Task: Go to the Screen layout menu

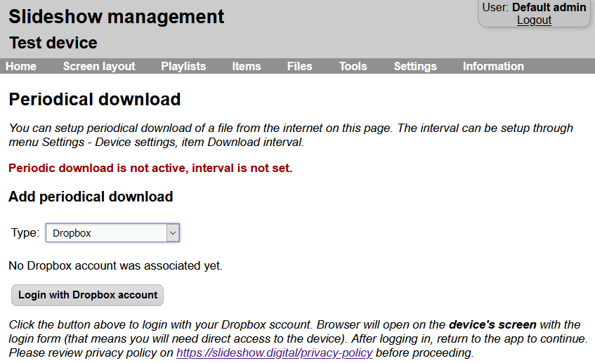Action: click(99, 66)
